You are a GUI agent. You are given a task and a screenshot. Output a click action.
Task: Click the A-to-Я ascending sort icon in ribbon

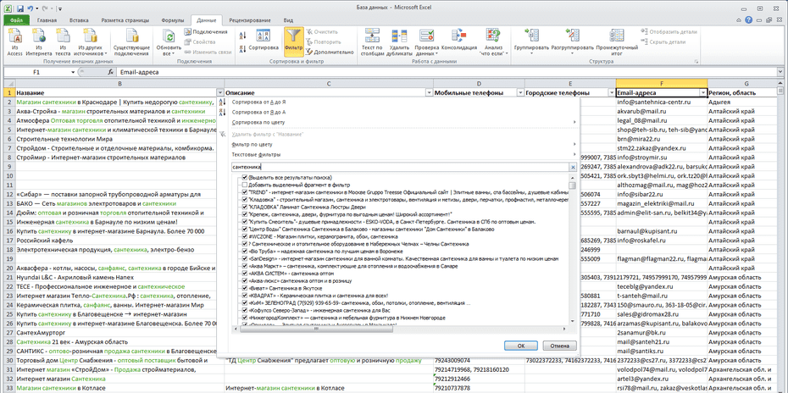[x=242, y=36]
